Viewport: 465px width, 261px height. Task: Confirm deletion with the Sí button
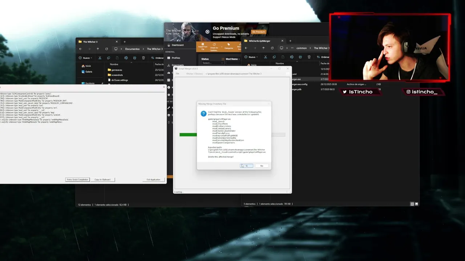[x=246, y=166]
